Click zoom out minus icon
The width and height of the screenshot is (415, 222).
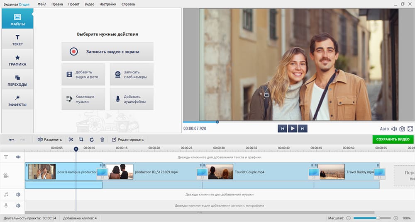coord(349,218)
